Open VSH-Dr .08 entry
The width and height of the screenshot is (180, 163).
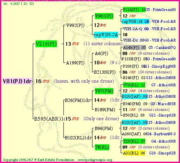coord(134,40)
